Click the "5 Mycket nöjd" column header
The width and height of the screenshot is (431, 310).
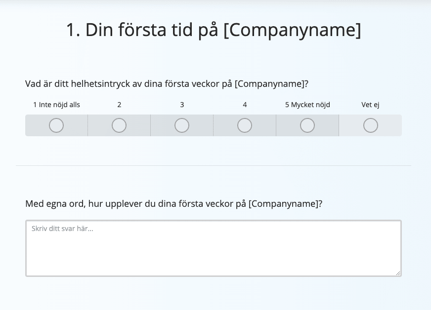(307, 105)
